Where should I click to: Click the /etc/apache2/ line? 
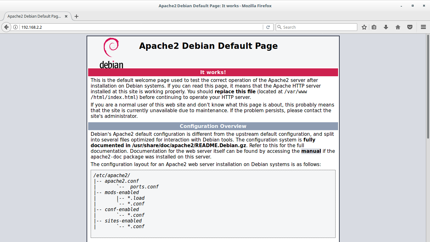coord(112,176)
